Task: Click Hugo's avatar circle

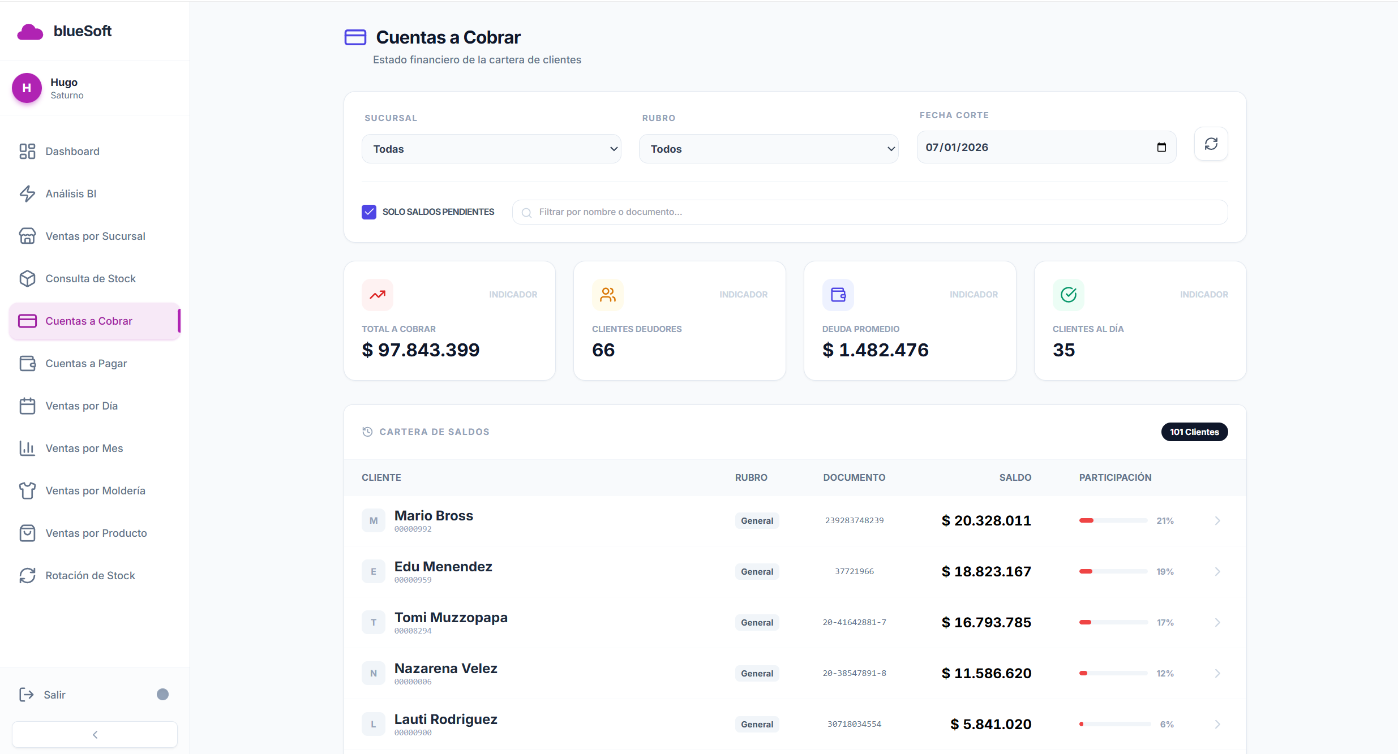Action: pos(27,88)
